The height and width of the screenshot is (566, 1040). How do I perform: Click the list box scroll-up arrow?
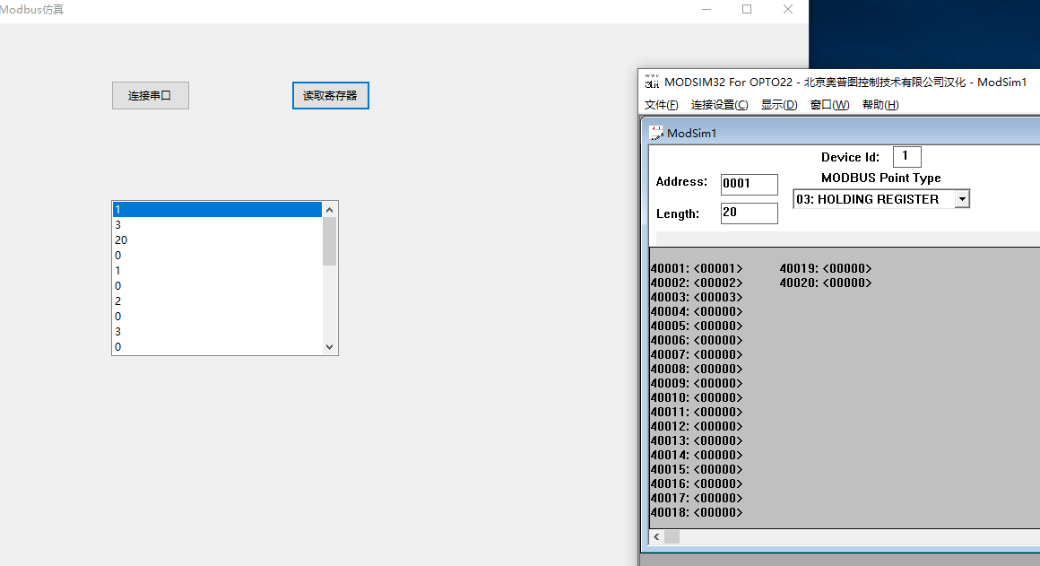[329, 210]
